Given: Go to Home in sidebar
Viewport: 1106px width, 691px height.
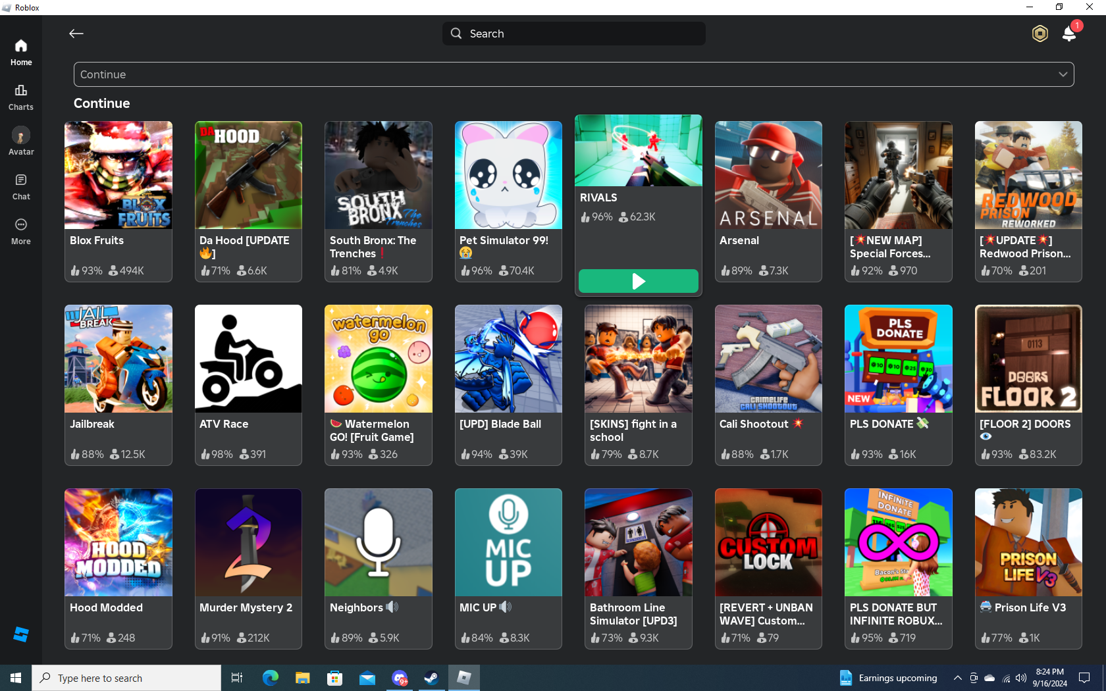Looking at the screenshot, I should pos(21,53).
